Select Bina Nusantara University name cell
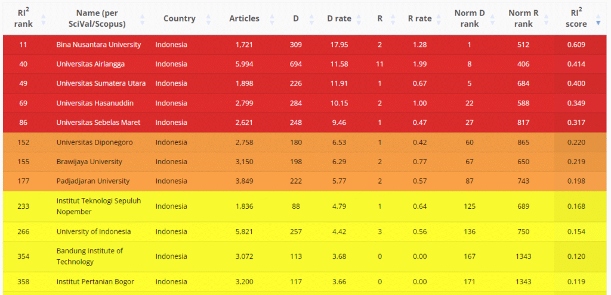 tap(98, 45)
